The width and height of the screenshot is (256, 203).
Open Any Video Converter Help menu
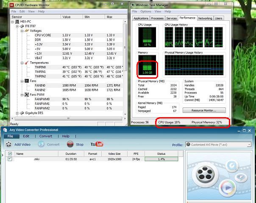(66, 136)
